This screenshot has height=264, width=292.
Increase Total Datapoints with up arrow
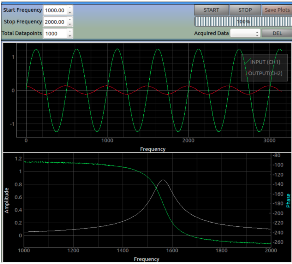click(x=70, y=31)
